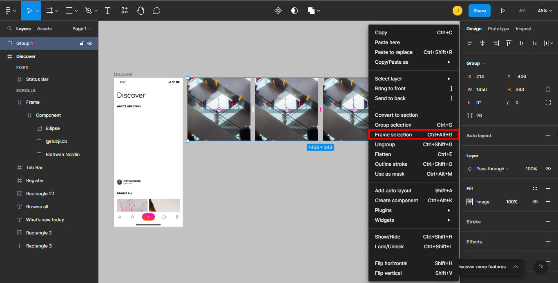Open Frame tool dropdown arrow
Image resolution: width=558 pixels, height=283 pixels.
coord(57,11)
